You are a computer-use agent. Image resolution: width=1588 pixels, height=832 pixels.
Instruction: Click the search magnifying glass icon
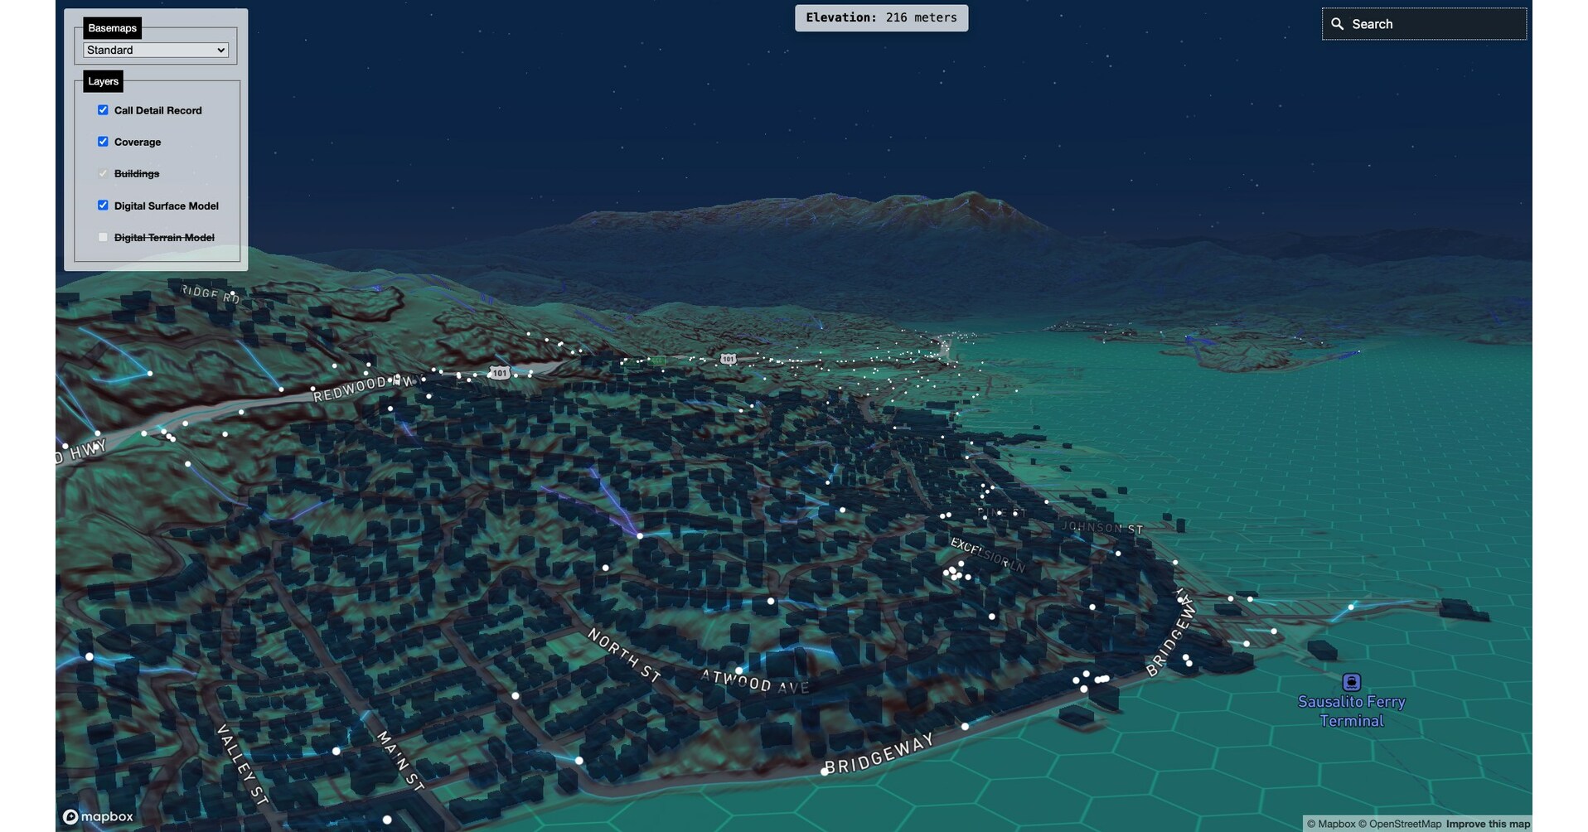click(1339, 24)
